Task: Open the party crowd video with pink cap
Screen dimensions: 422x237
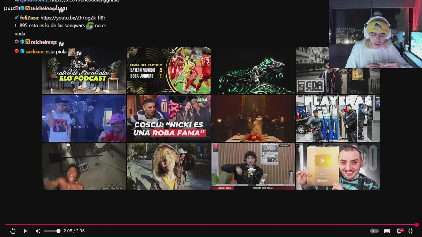Action: [84, 118]
